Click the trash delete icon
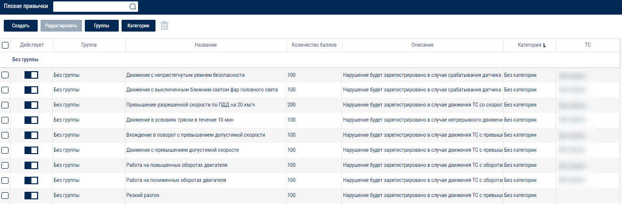This screenshot has width=622, height=205. click(164, 25)
